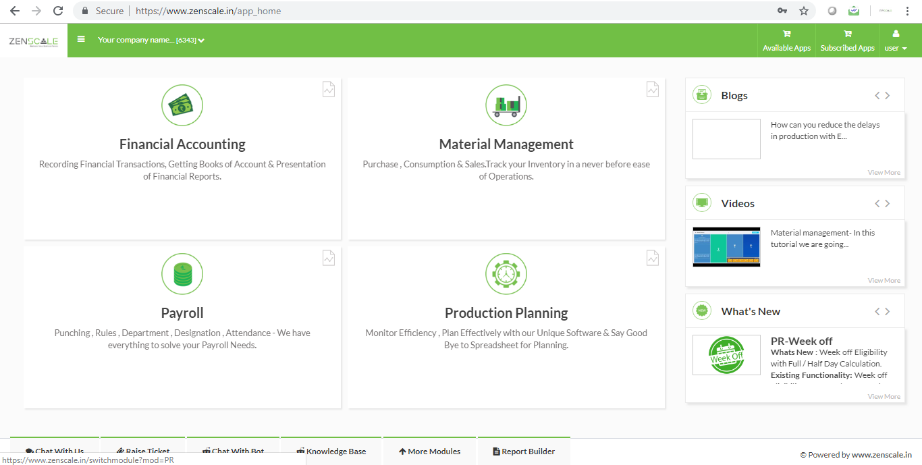This screenshot has width=922, height=465.
Task: Open Available Apps cart
Action: pos(787,40)
